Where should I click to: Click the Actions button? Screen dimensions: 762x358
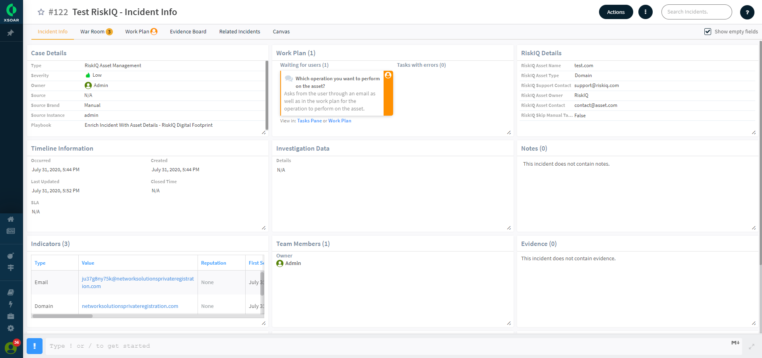(x=616, y=12)
